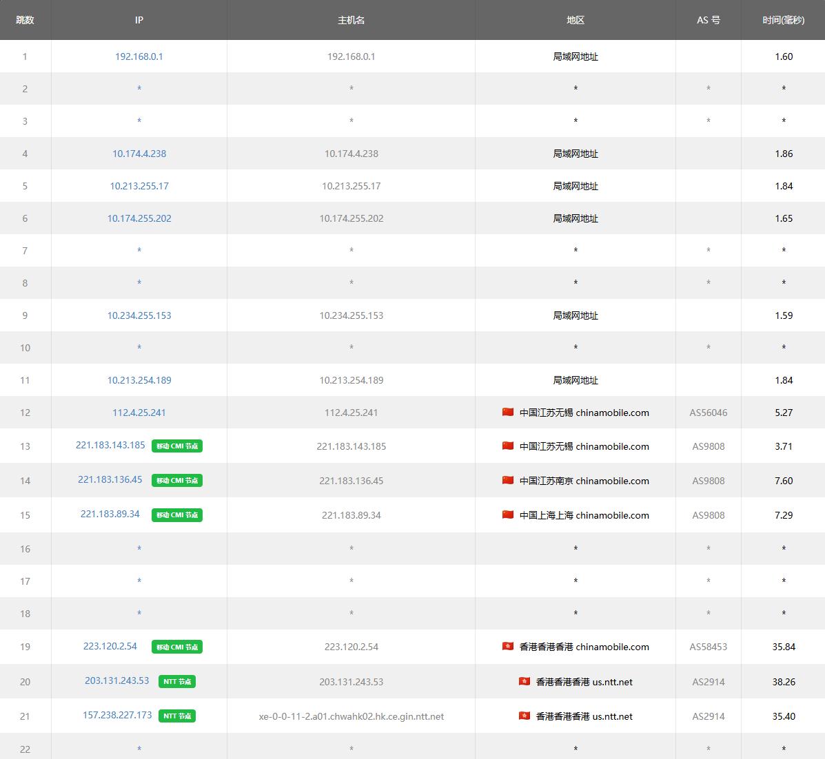
Task: Click 移动 CMI 节点 badge on hop 15
Action: [176, 515]
